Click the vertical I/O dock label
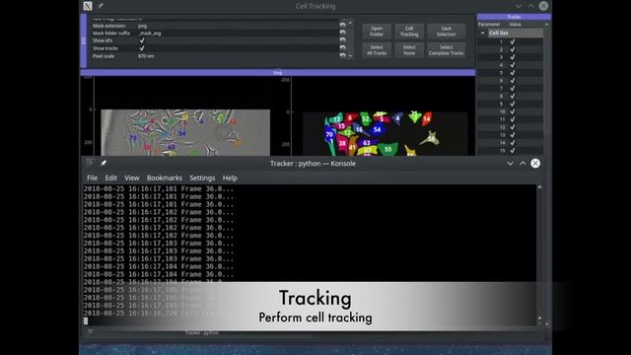 click(84, 40)
